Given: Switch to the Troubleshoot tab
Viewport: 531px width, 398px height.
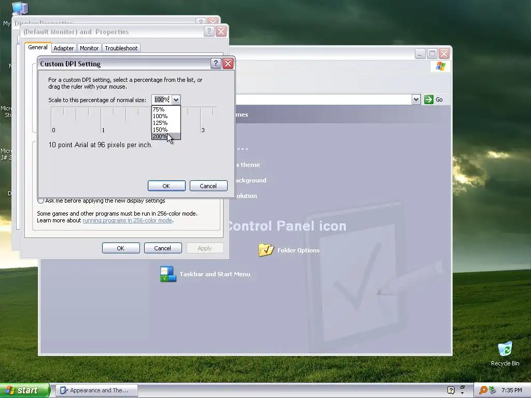Looking at the screenshot, I should click(121, 48).
